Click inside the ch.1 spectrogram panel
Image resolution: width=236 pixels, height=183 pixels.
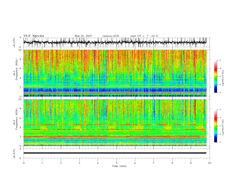(x=115, y=73)
